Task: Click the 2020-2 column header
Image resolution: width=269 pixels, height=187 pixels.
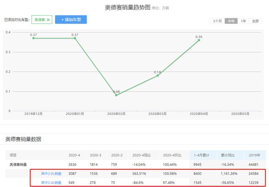Action: click(x=117, y=155)
